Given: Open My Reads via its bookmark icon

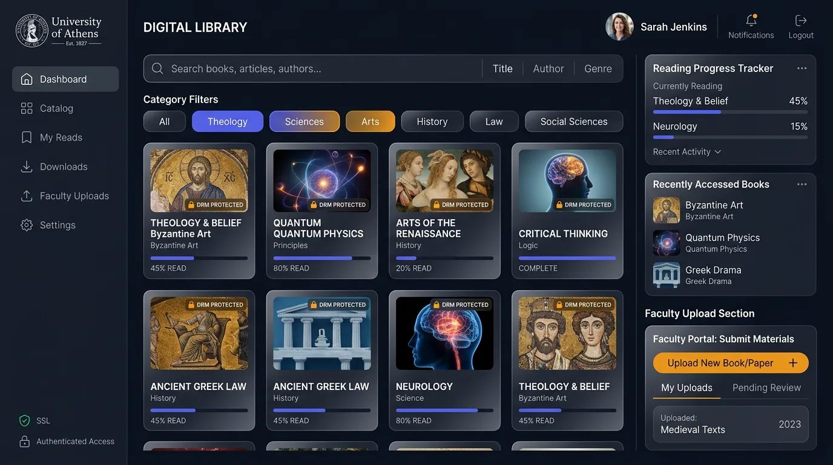Looking at the screenshot, I should (x=27, y=137).
